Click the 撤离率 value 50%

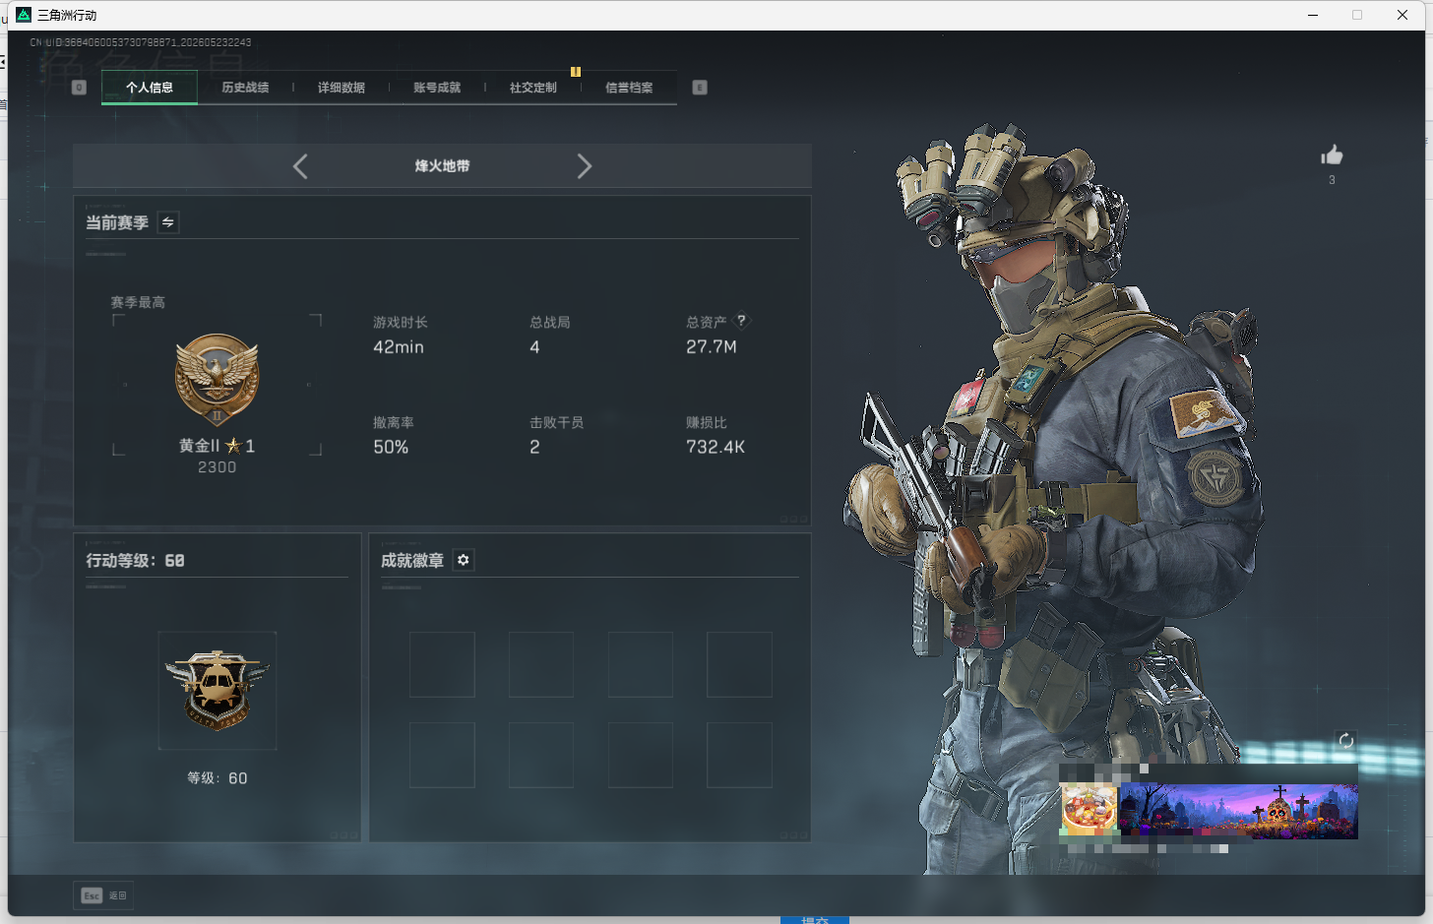[x=391, y=448]
